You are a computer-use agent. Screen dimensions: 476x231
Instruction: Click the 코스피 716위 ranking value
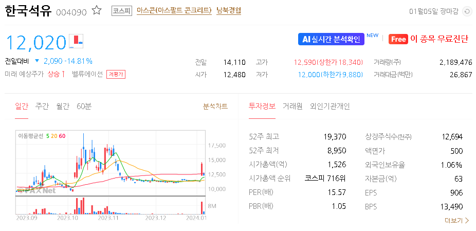[325, 179]
